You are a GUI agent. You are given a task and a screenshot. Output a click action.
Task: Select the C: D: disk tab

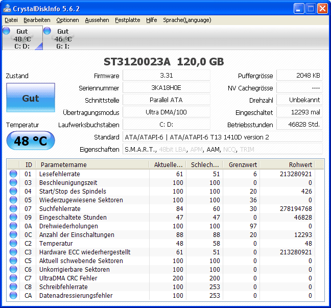point(22,38)
